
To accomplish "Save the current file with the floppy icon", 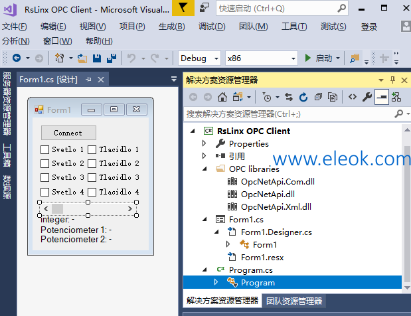I will click(97, 58).
